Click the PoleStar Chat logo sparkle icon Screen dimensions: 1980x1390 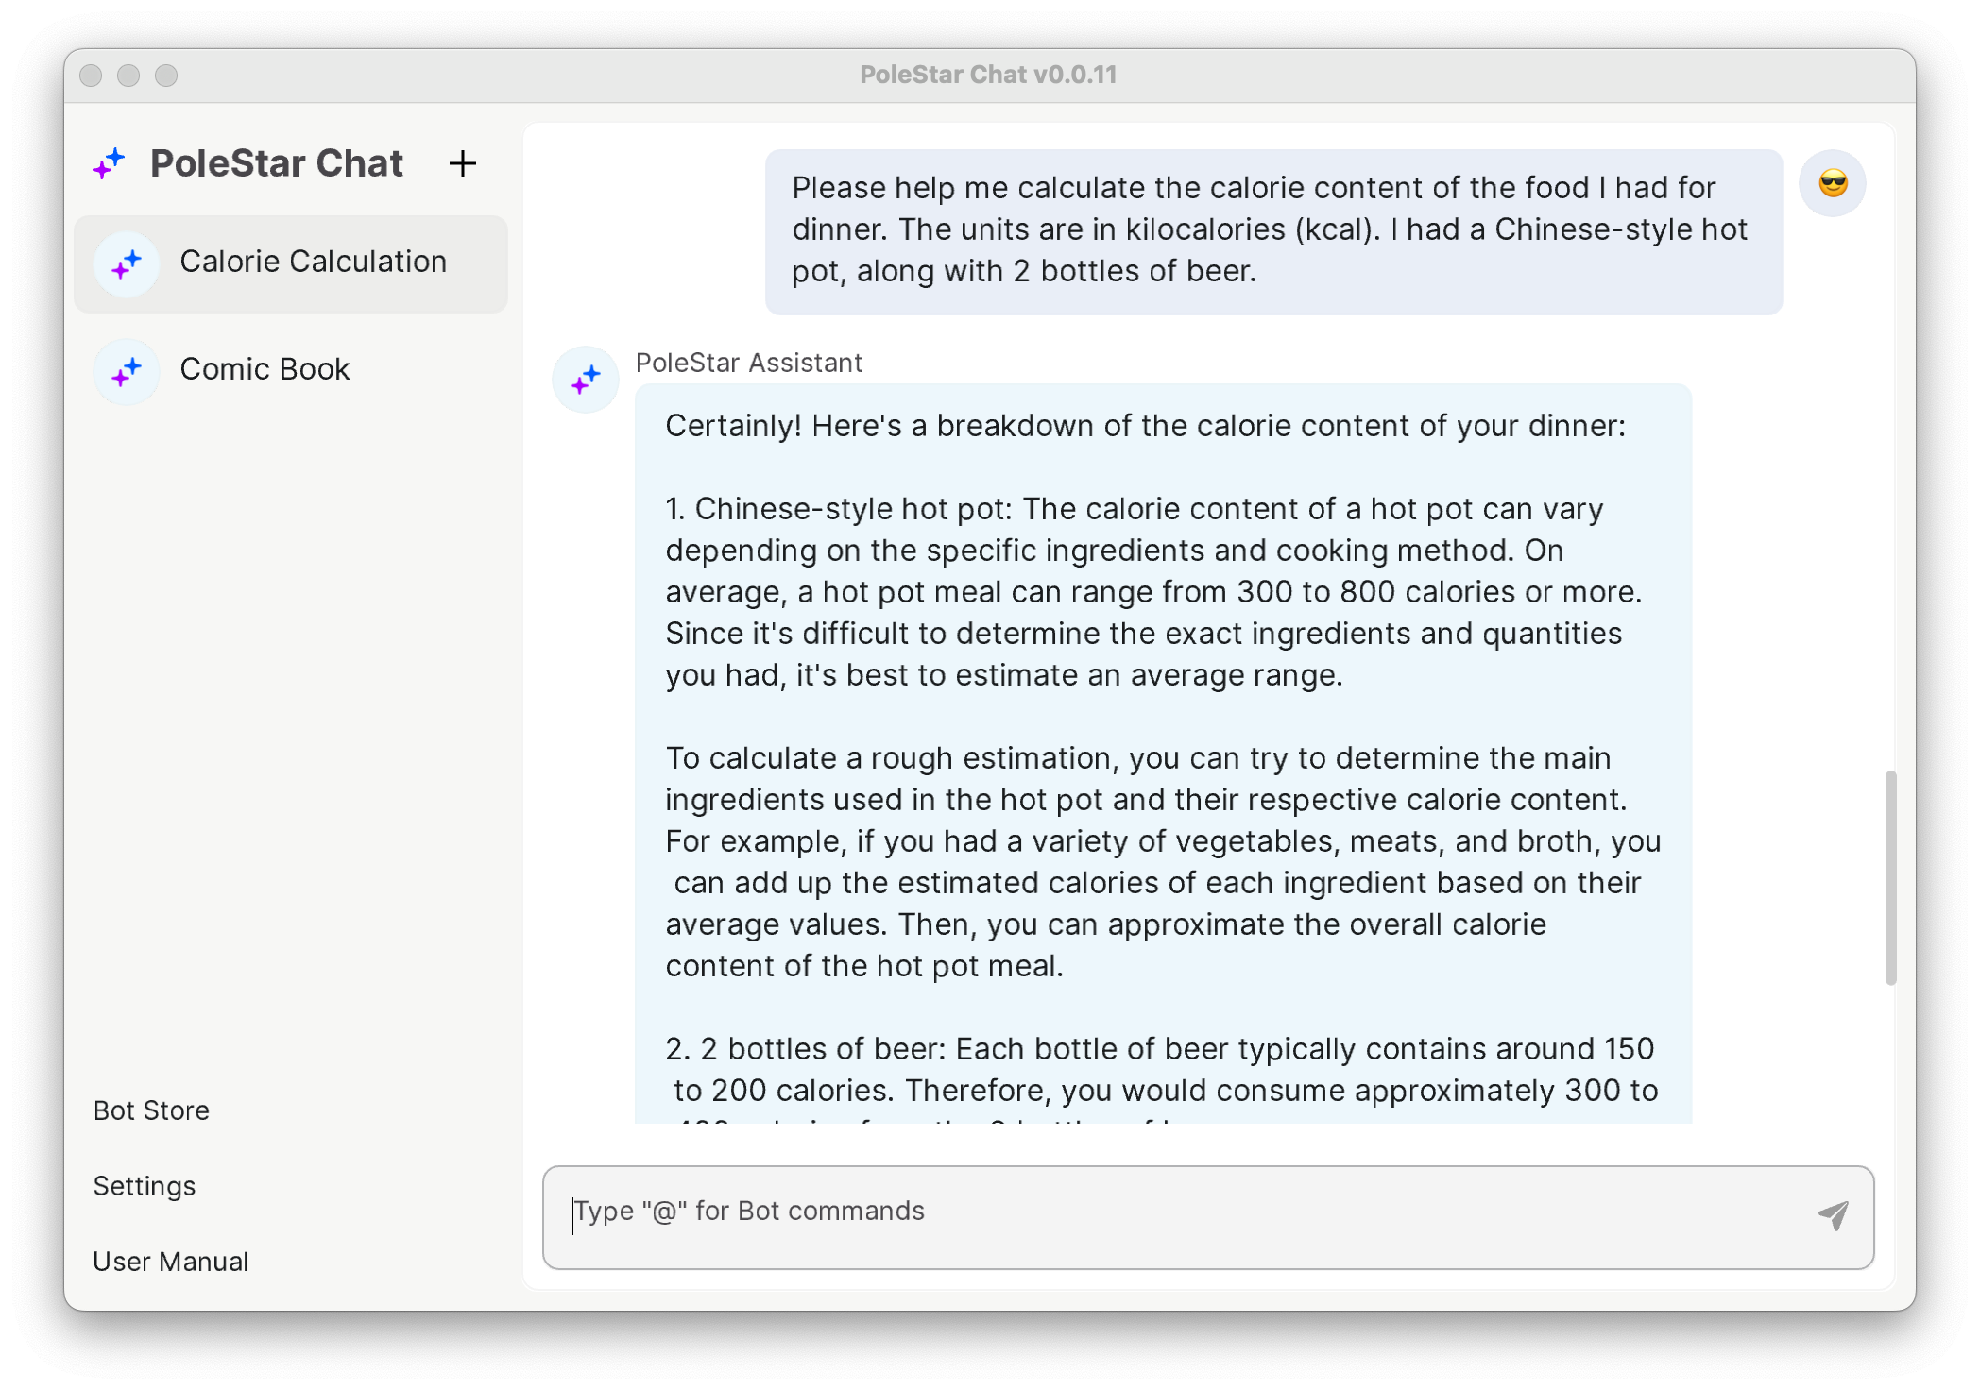pos(110,163)
